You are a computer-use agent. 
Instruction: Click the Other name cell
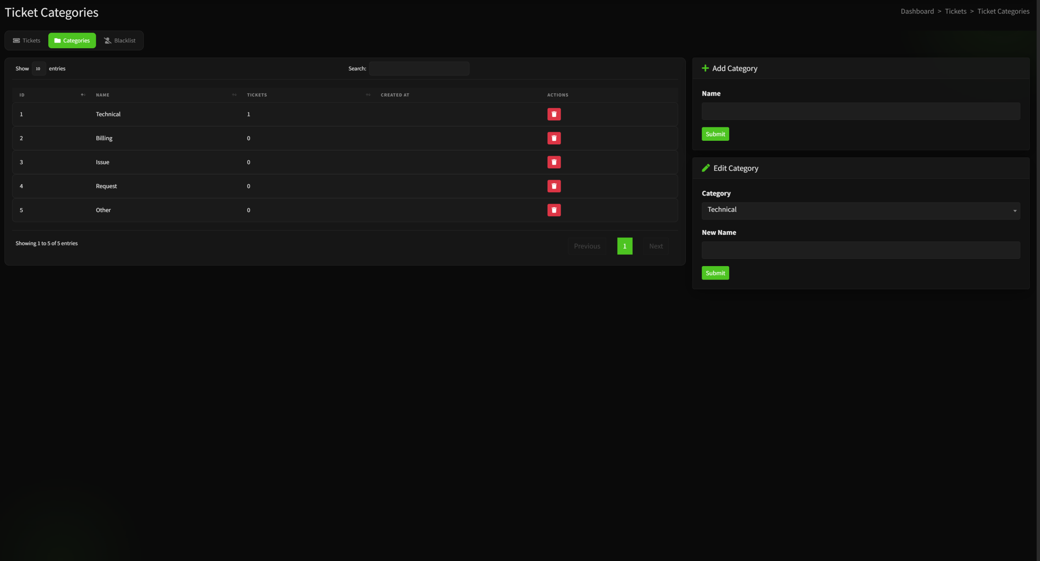(x=103, y=210)
